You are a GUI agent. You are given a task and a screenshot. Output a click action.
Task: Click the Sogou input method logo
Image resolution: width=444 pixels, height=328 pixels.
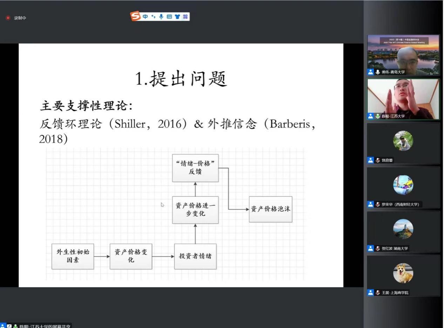pos(135,16)
